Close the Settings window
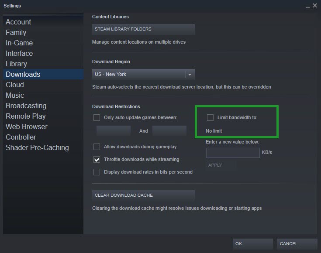 315,6
